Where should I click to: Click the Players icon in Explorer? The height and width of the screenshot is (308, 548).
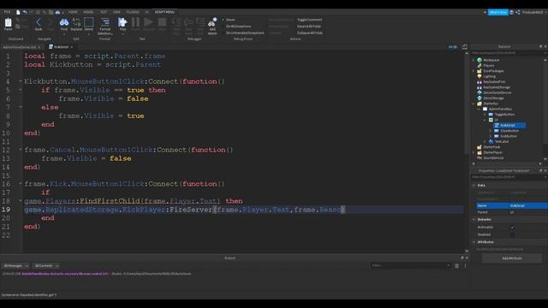(x=479, y=65)
